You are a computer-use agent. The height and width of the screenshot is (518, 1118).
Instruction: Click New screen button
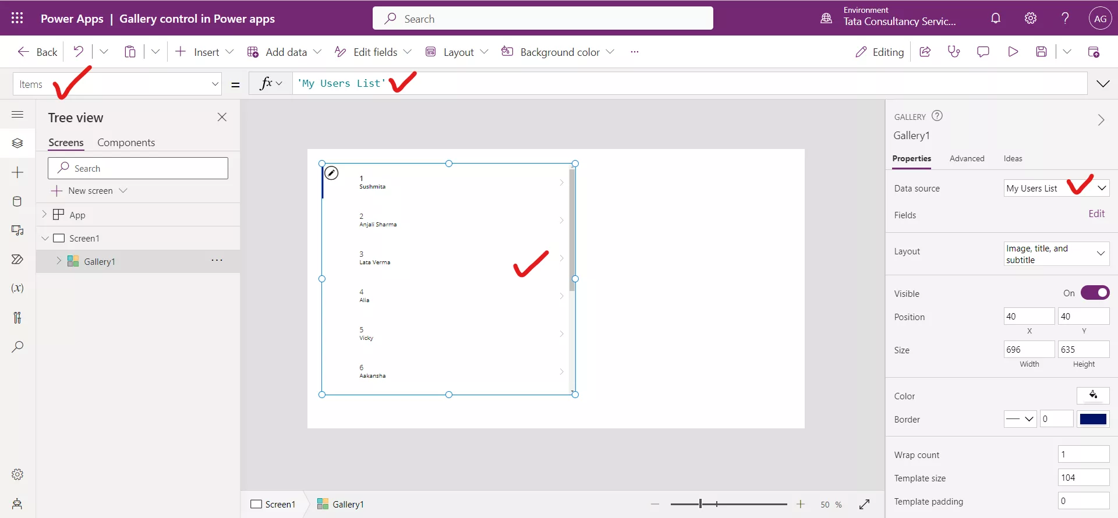[89, 191]
